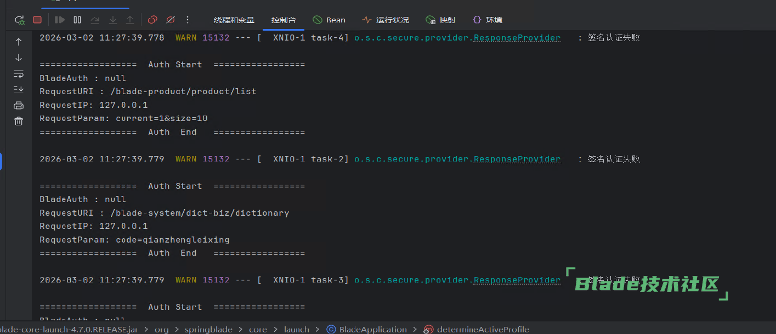This screenshot has height=334, width=776.
Task: Open BladeApplication in the breadcrumb bar
Action: point(367,329)
